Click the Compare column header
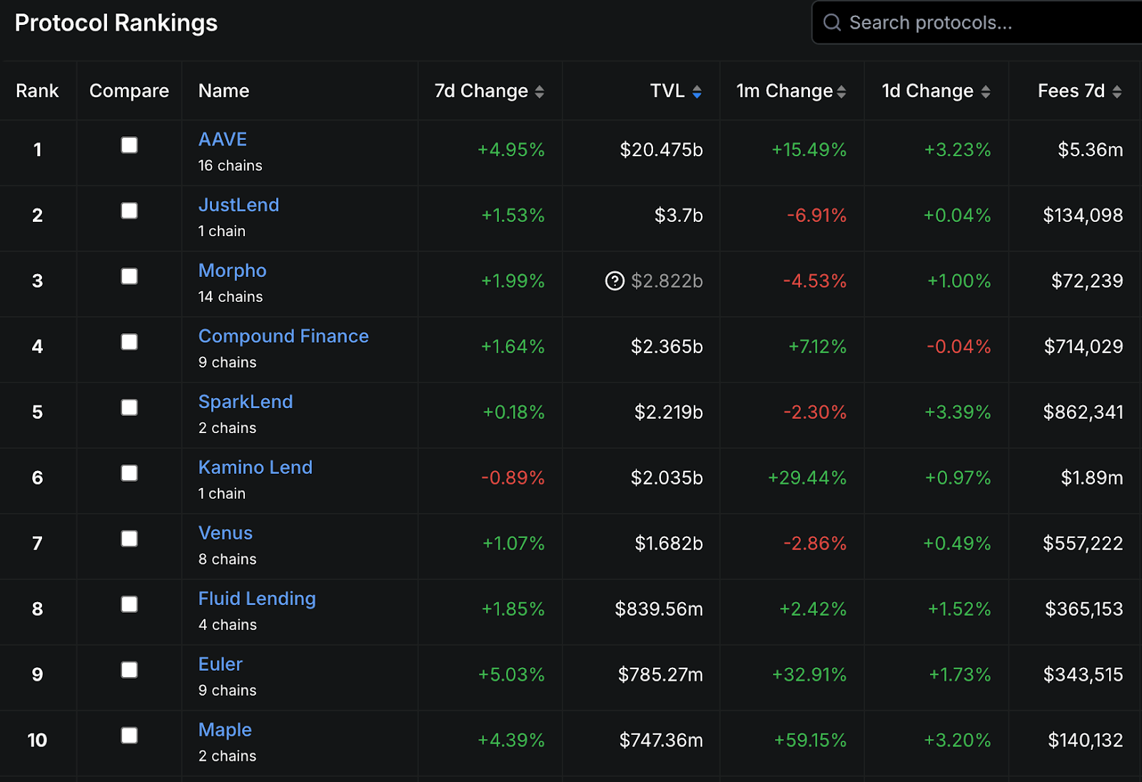The height and width of the screenshot is (782, 1142). coord(129,91)
